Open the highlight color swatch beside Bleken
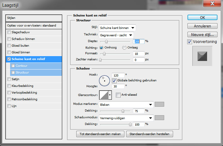The image size is (223, 146). (x=159, y=104)
